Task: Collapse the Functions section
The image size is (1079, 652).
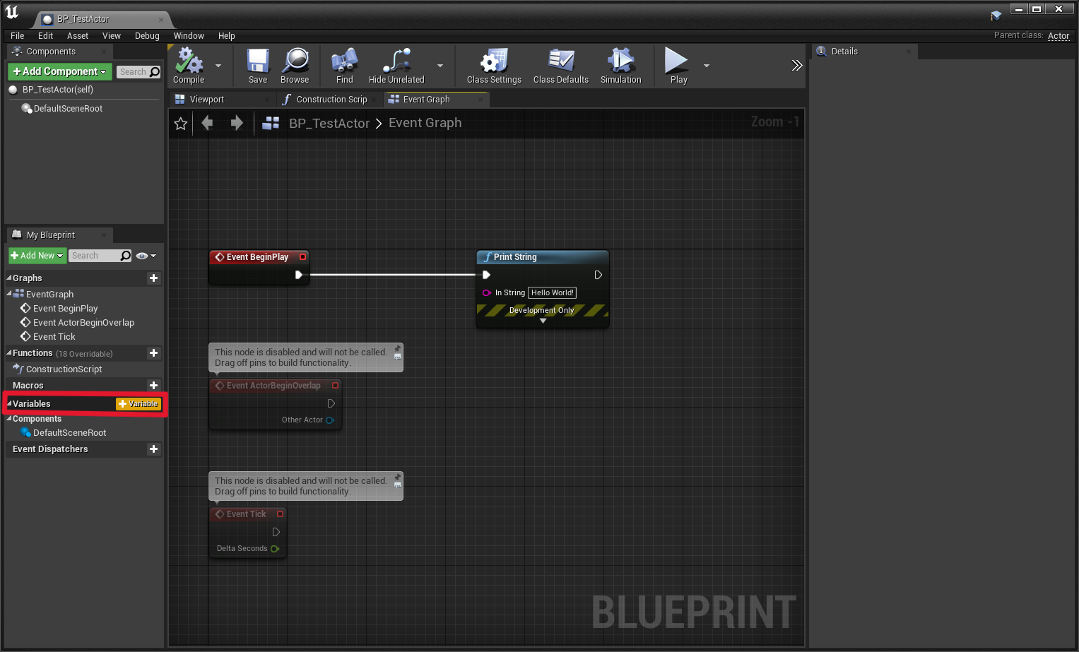Action: pos(9,352)
